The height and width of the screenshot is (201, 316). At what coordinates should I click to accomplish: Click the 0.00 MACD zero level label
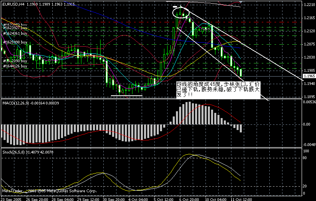click(x=306, y=124)
